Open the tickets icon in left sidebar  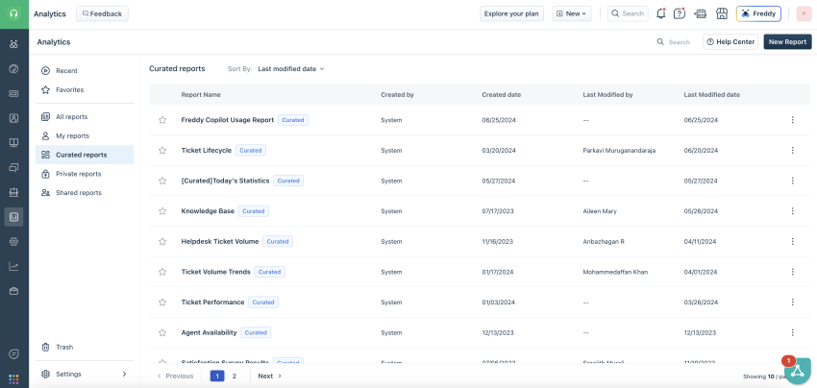[14, 94]
